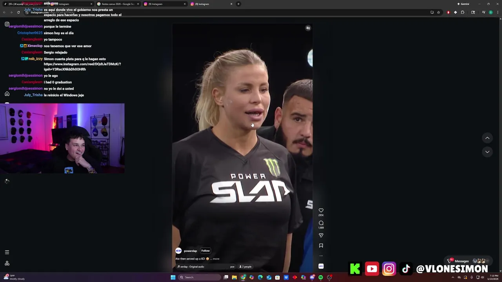Reload the current browser page
Viewport: 502px width, 282px height.
18,12
